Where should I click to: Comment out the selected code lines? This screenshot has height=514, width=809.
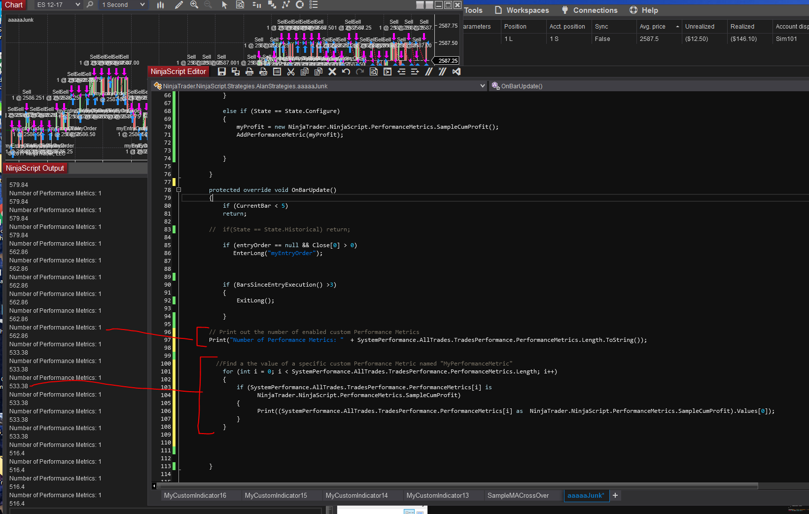[x=429, y=72]
